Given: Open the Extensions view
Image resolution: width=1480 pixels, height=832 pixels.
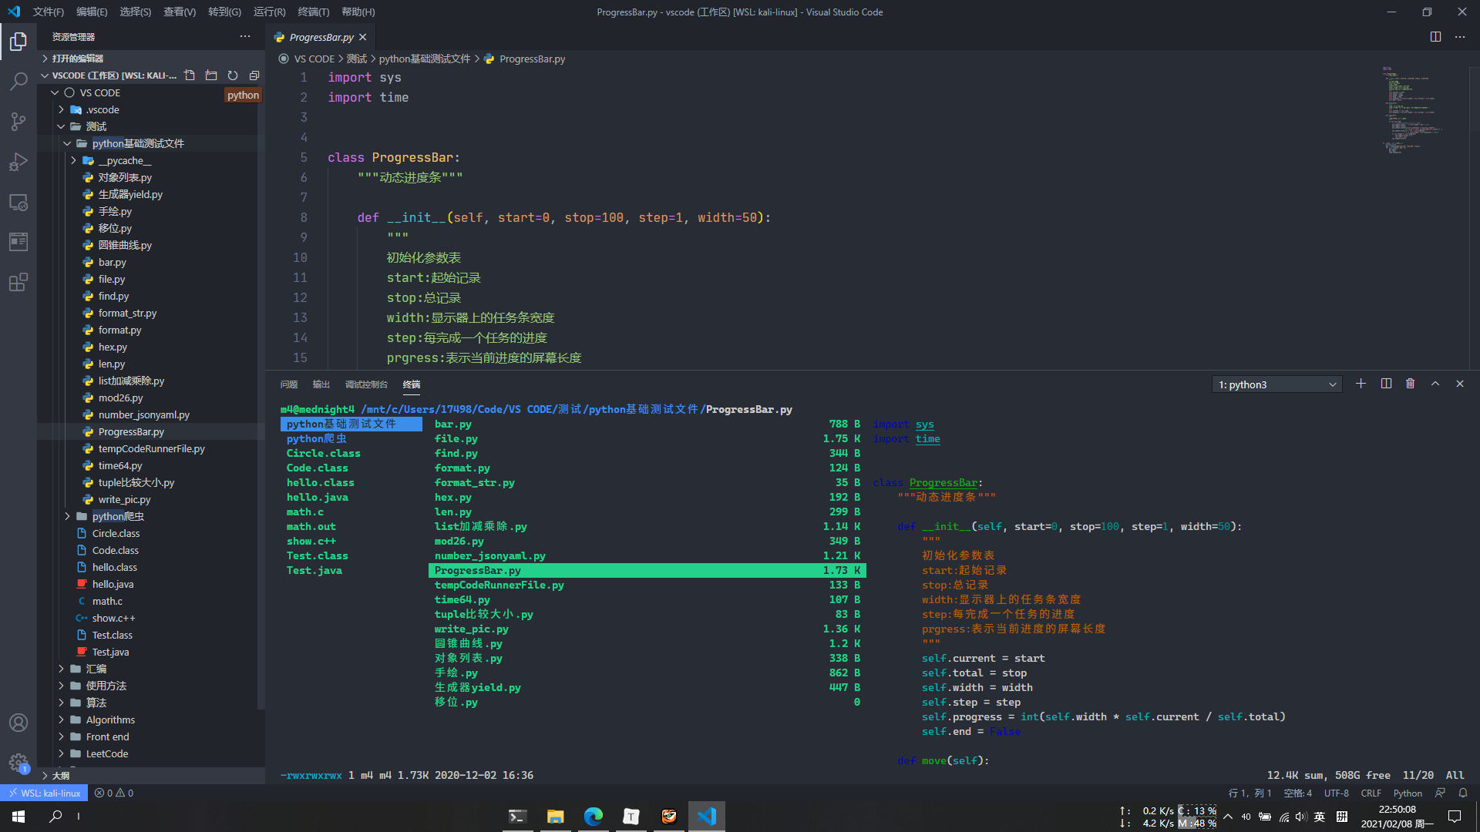Looking at the screenshot, I should tap(18, 282).
